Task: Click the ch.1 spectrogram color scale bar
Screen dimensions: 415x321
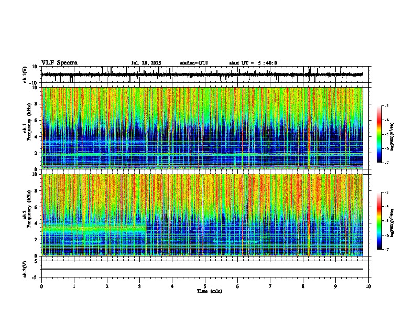Action: tap(379, 134)
